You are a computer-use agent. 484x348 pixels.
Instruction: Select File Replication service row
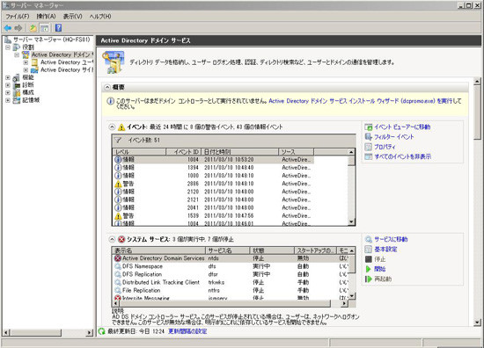(x=231, y=290)
